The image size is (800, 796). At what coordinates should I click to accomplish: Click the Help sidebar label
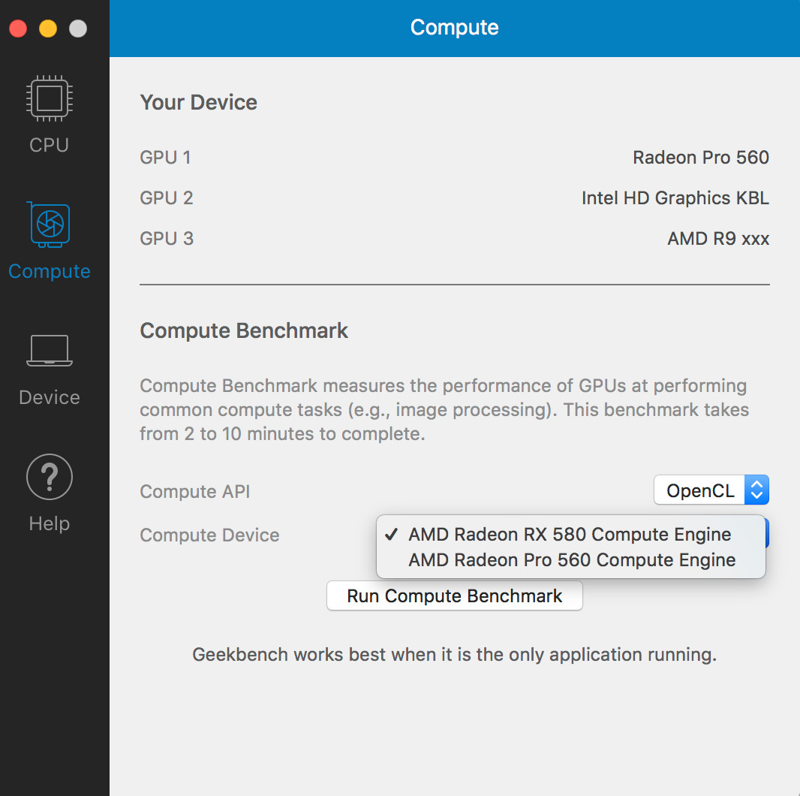(49, 523)
